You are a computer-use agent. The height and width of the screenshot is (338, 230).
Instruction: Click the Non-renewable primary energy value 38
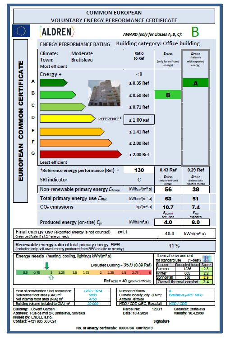(x=196, y=189)
